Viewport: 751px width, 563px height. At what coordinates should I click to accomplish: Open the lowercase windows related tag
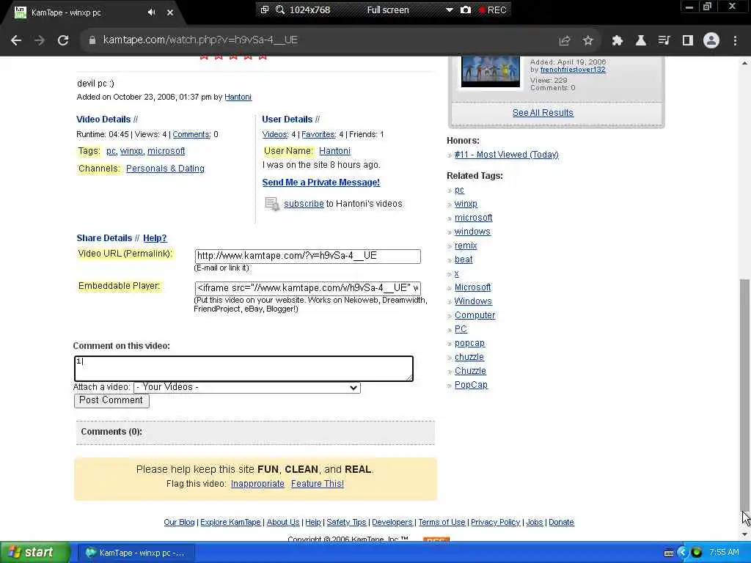coord(472,232)
